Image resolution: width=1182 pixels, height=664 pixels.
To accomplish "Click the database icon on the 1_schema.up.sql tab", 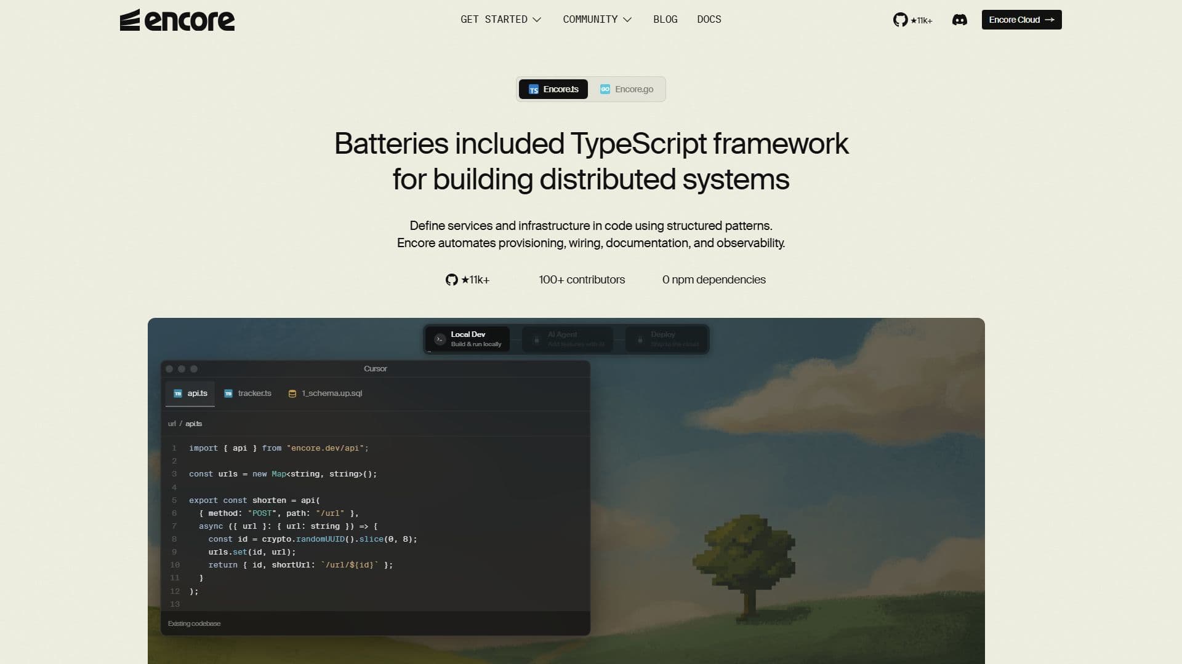I will pyautogui.click(x=292, y=393).
